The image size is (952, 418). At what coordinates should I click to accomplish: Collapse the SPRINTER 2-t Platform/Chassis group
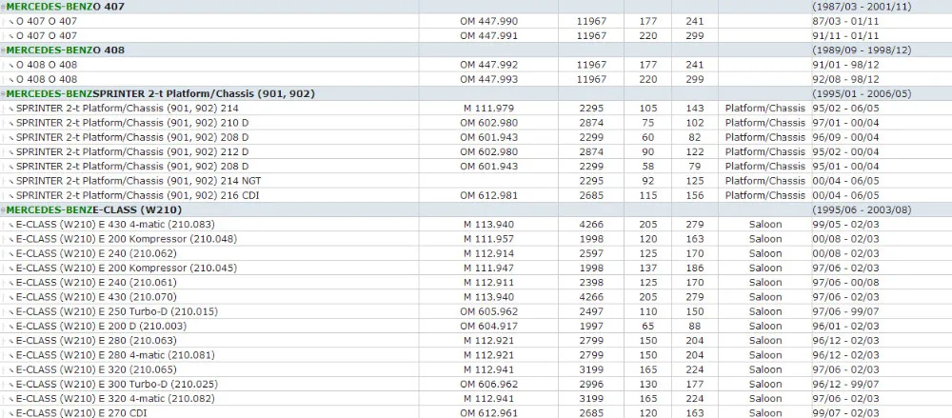click(x=3, y=94)
